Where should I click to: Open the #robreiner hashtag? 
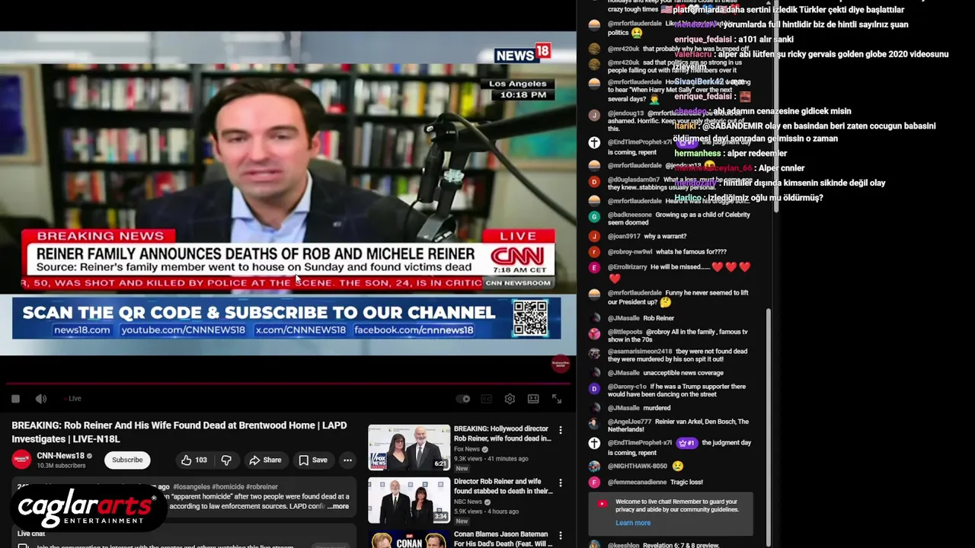coord(261,486)
